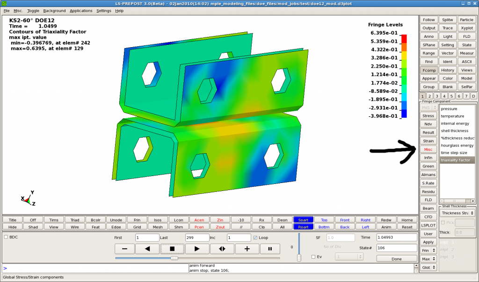This screenshot has width=479, height=282.
Task: Click the Last state input field
Action: tap(197, 238)
